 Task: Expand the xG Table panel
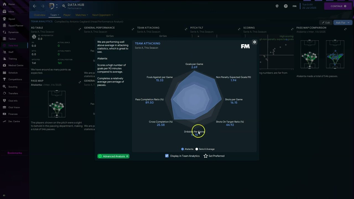(80, 29)
